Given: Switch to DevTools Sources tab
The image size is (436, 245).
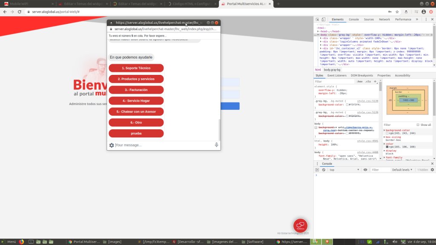Looking at the screenshot, I should click(369, 20).
